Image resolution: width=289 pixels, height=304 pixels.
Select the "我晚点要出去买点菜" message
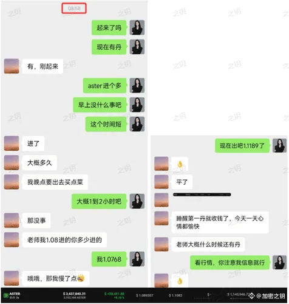click(55, 182)
